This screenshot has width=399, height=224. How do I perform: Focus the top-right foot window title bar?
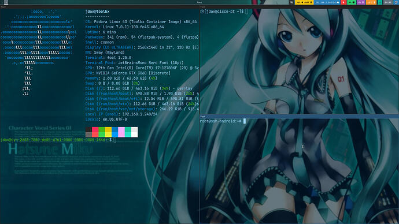click(x=300, y=7)
